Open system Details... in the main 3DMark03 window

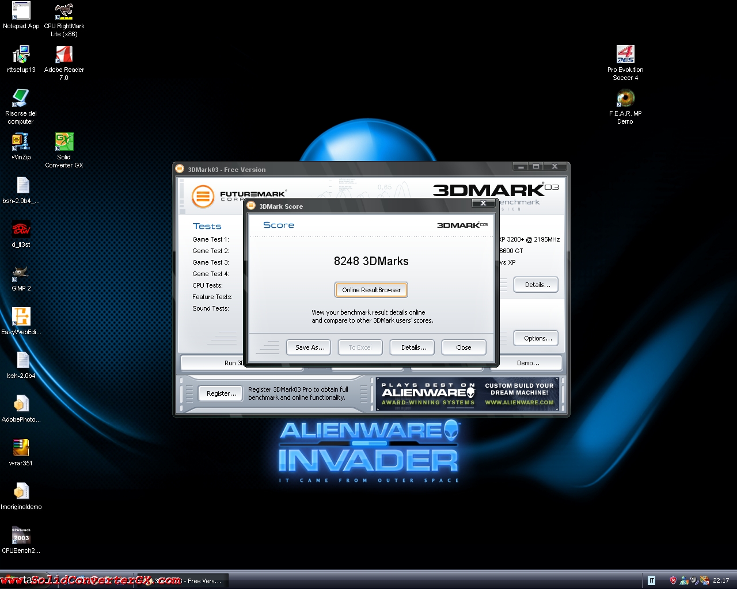[537, 285]
